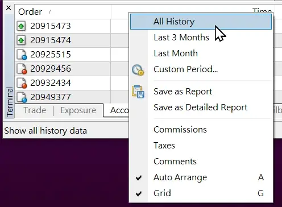Click the clock icon beside Custom Period
Screen dimensions: 282x207
pos(138,70)
